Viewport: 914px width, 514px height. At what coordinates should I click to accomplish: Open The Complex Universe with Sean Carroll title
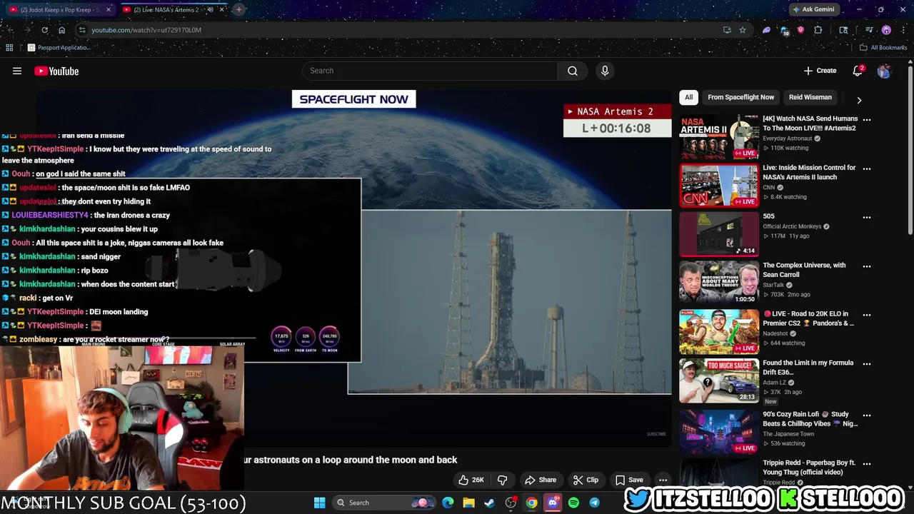click(x=804, y=269)
